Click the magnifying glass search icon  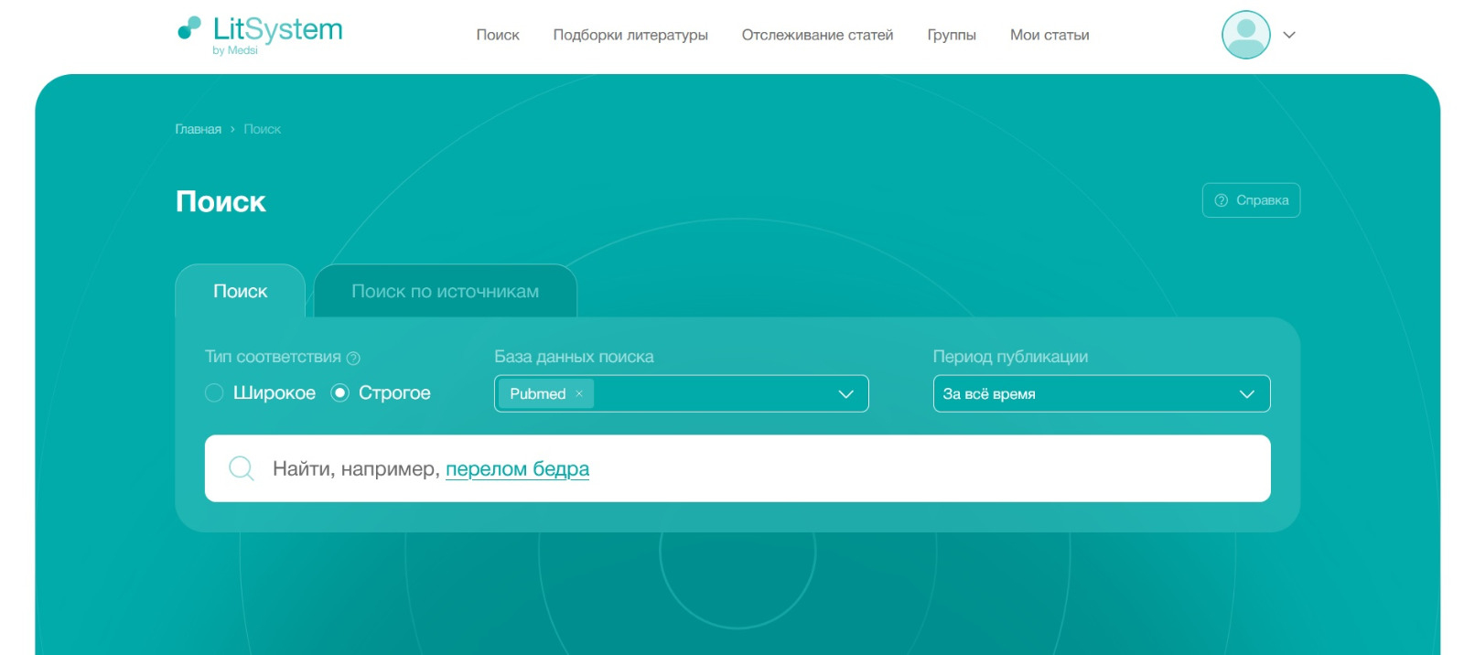[x=242, y=468]
